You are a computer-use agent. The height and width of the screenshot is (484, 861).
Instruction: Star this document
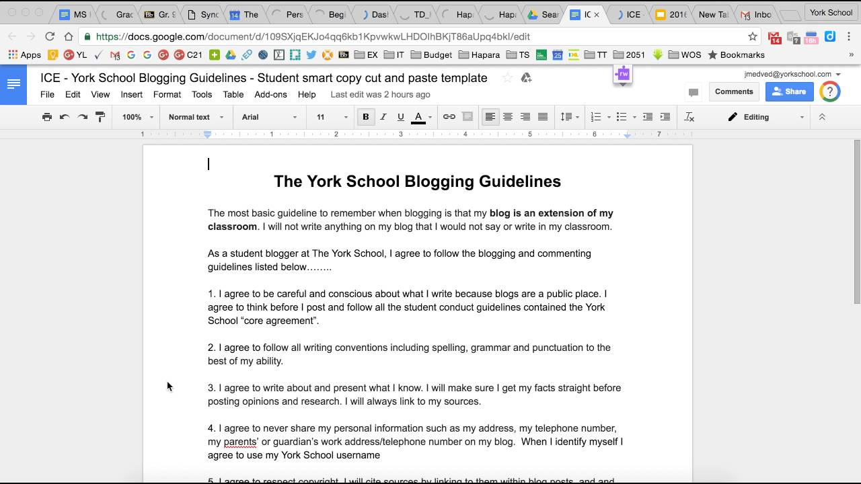point(507,78)
